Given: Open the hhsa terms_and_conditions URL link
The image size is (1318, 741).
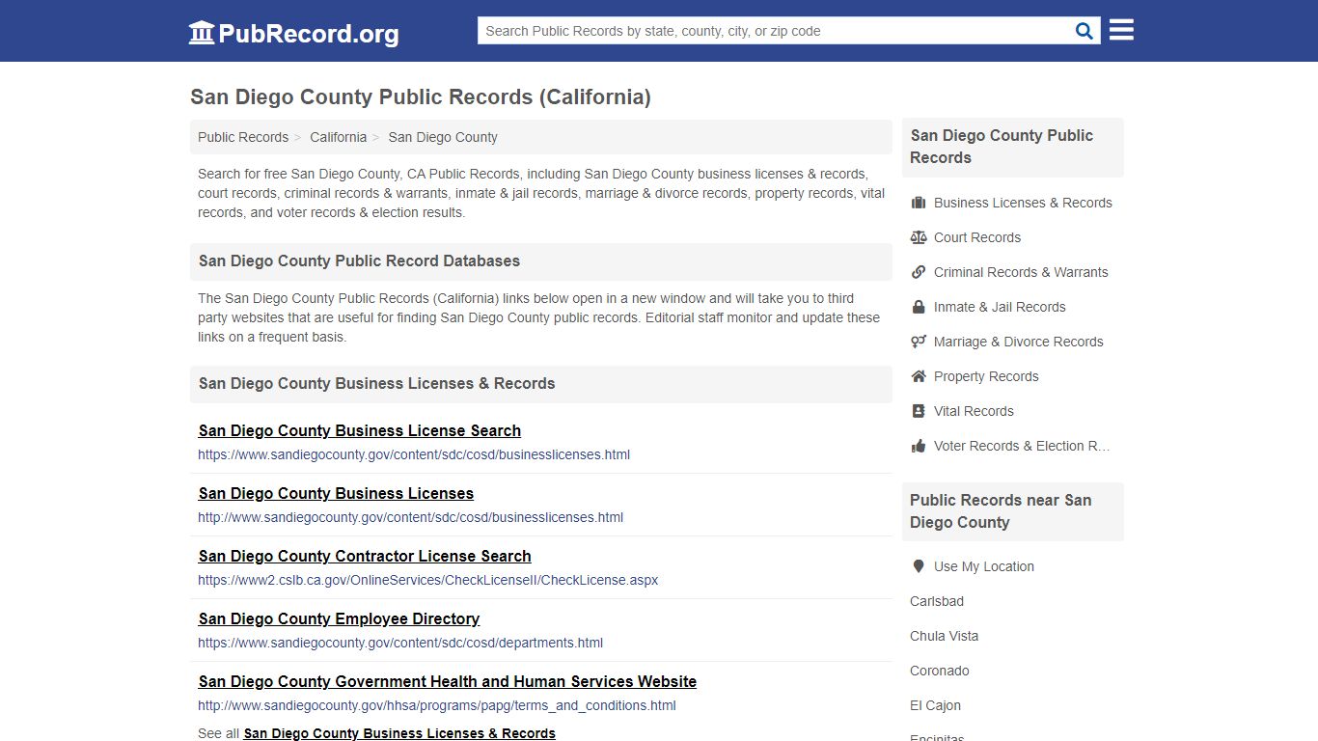Looking at the screenshot, I should coord(437,705).
